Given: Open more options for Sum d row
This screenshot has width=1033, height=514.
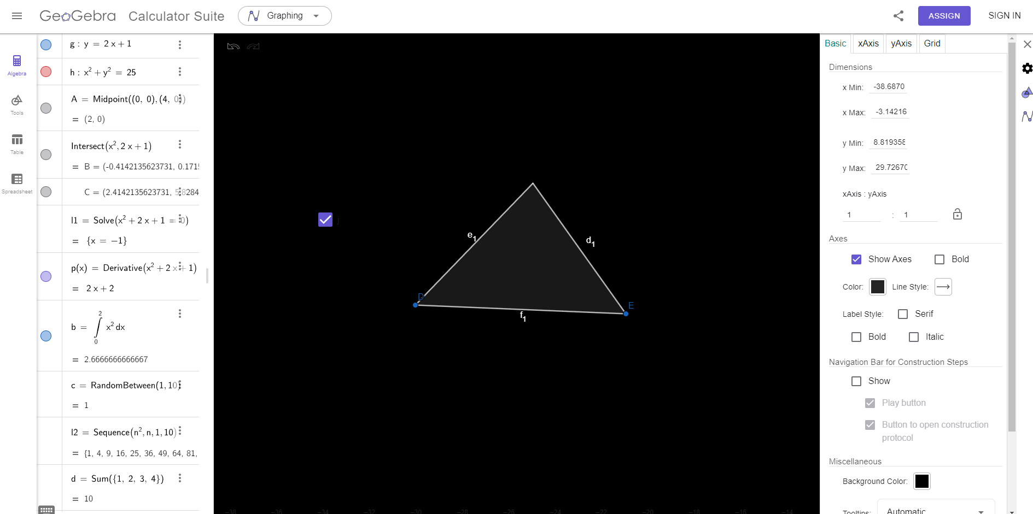Looking at the screenshot, I should 180,478.
